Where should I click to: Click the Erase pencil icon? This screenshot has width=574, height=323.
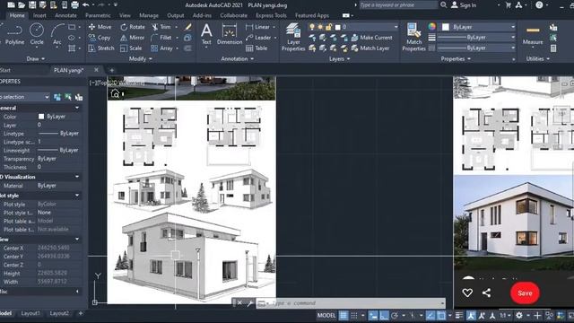coord(187,27)
